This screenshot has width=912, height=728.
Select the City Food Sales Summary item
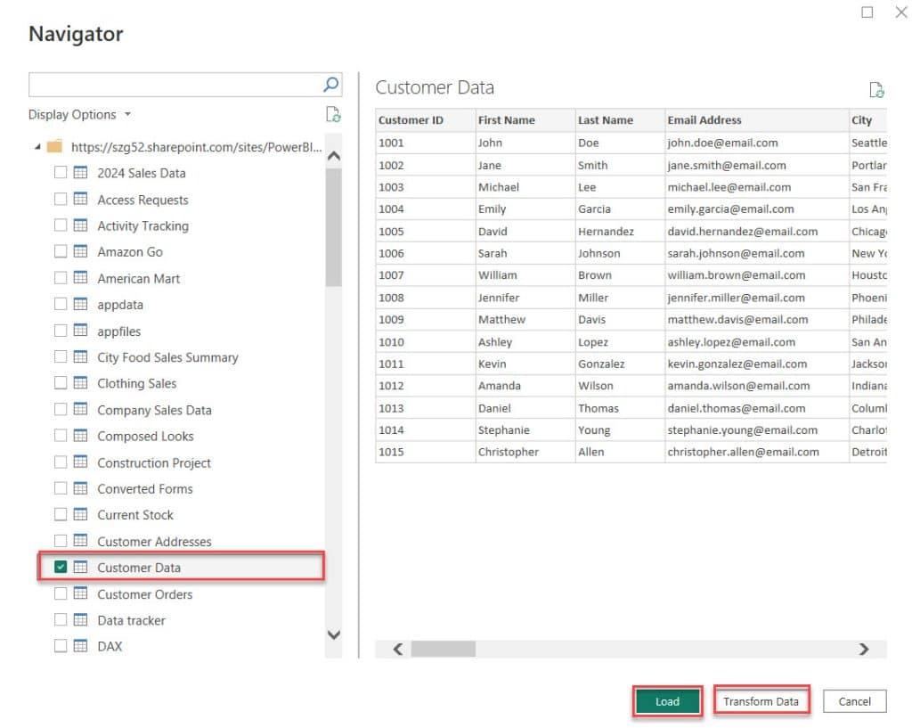click(167, 357)
